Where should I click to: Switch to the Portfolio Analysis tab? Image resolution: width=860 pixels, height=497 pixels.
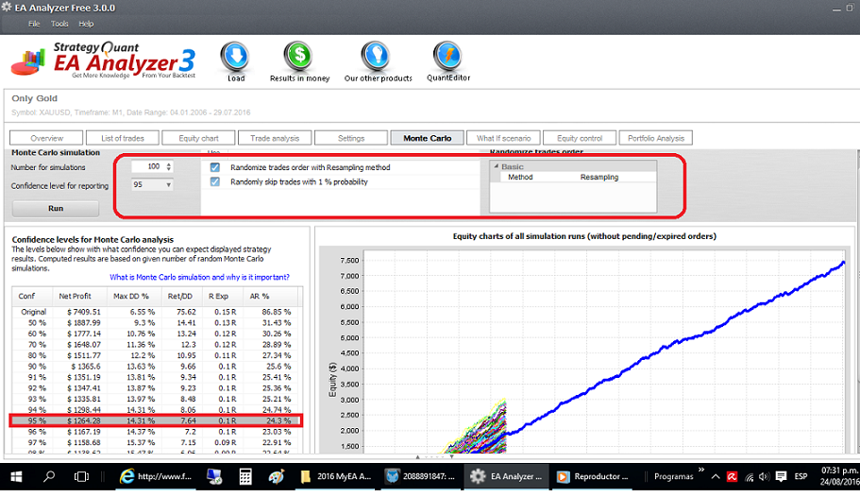pos(657,138)
